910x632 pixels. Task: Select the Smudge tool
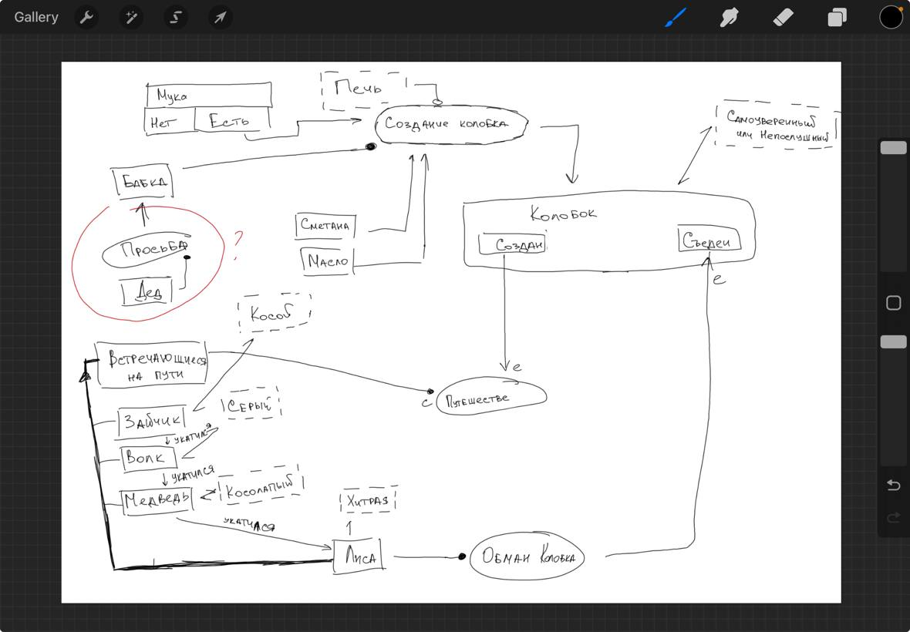pyautogui.click(x=729, y=17)
